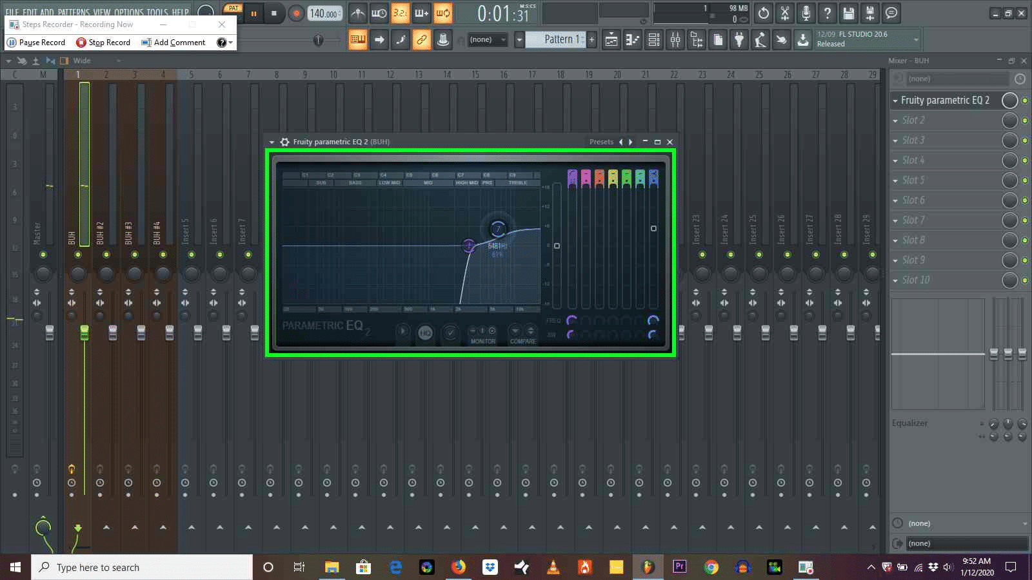Viewport: 1032px width, 580px height.
Task: Open Firefox from the Windows taskbar
Action: tap(459, 567)
